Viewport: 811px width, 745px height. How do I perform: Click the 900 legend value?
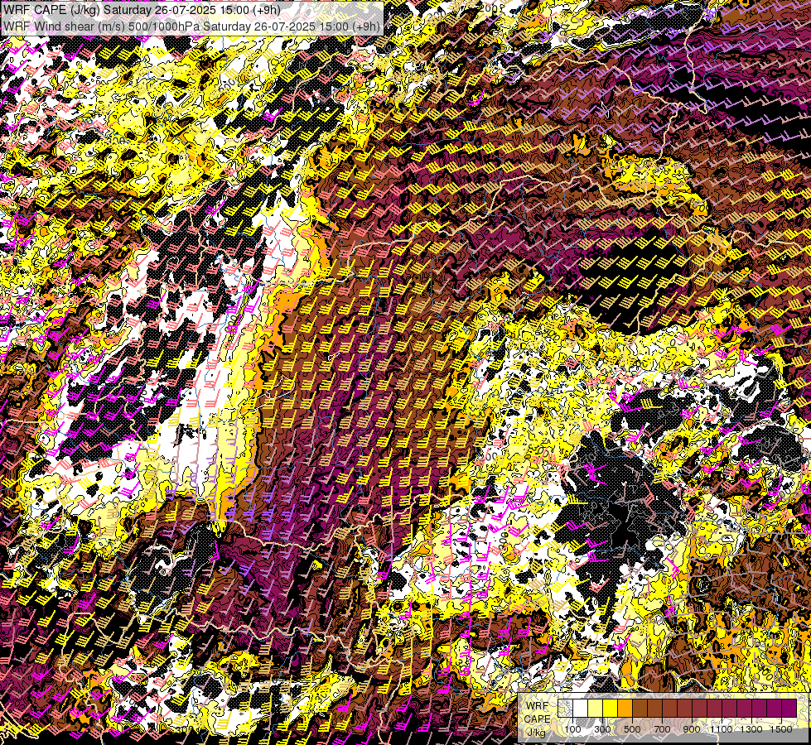click(692, 729)
